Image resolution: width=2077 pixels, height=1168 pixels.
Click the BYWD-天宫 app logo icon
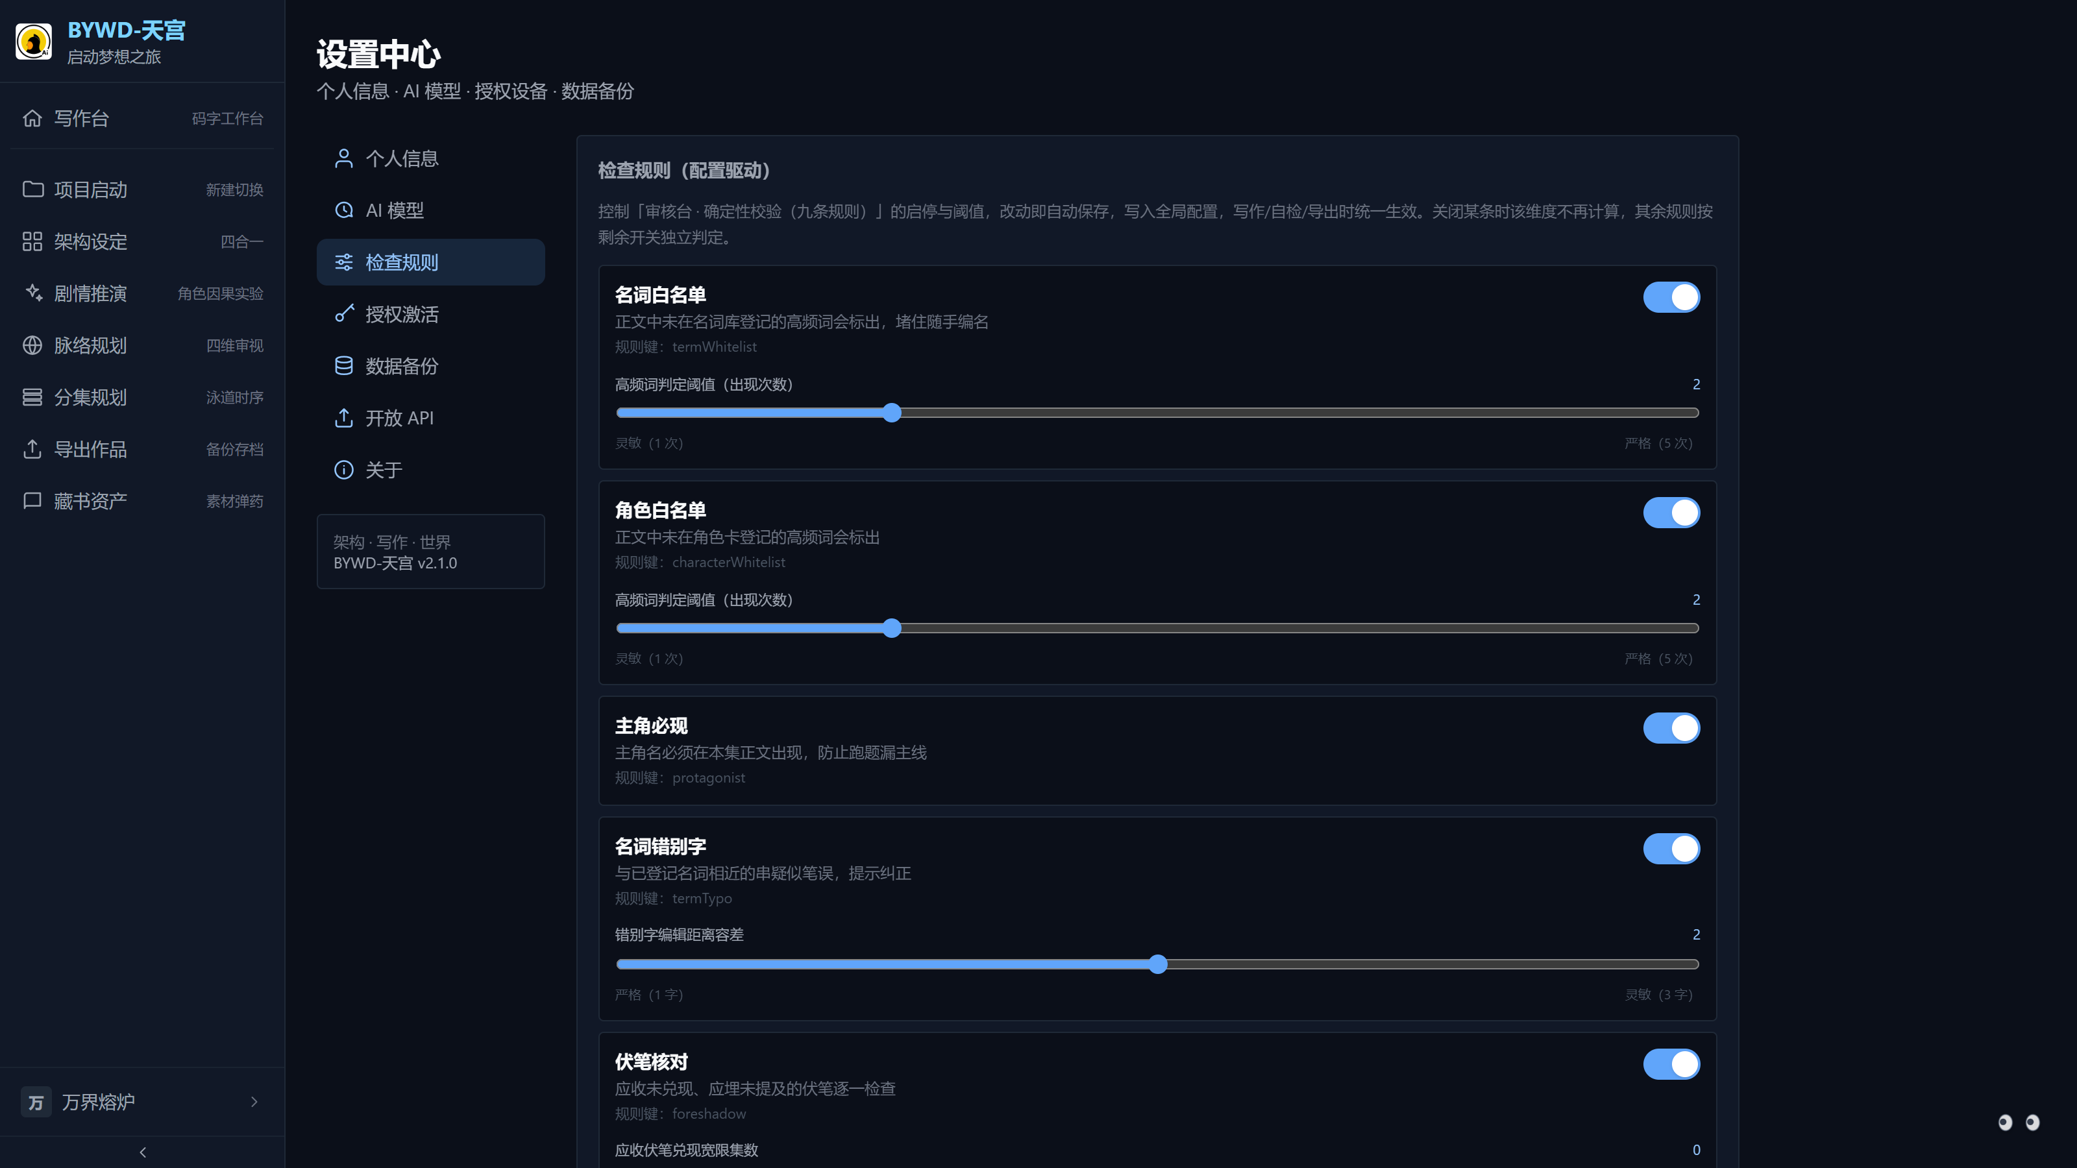point(34,41)
